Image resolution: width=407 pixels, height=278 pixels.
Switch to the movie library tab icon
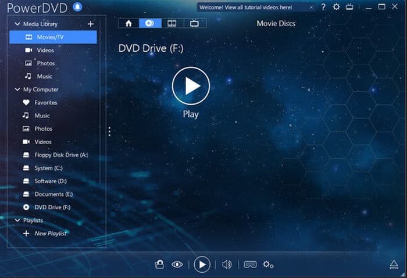coord(172,23)
